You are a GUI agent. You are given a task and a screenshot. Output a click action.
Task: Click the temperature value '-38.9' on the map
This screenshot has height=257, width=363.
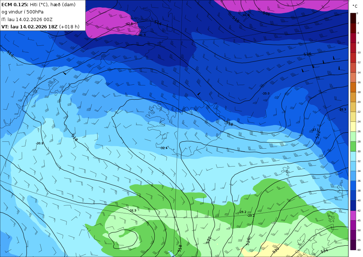[x=342, y=110]
